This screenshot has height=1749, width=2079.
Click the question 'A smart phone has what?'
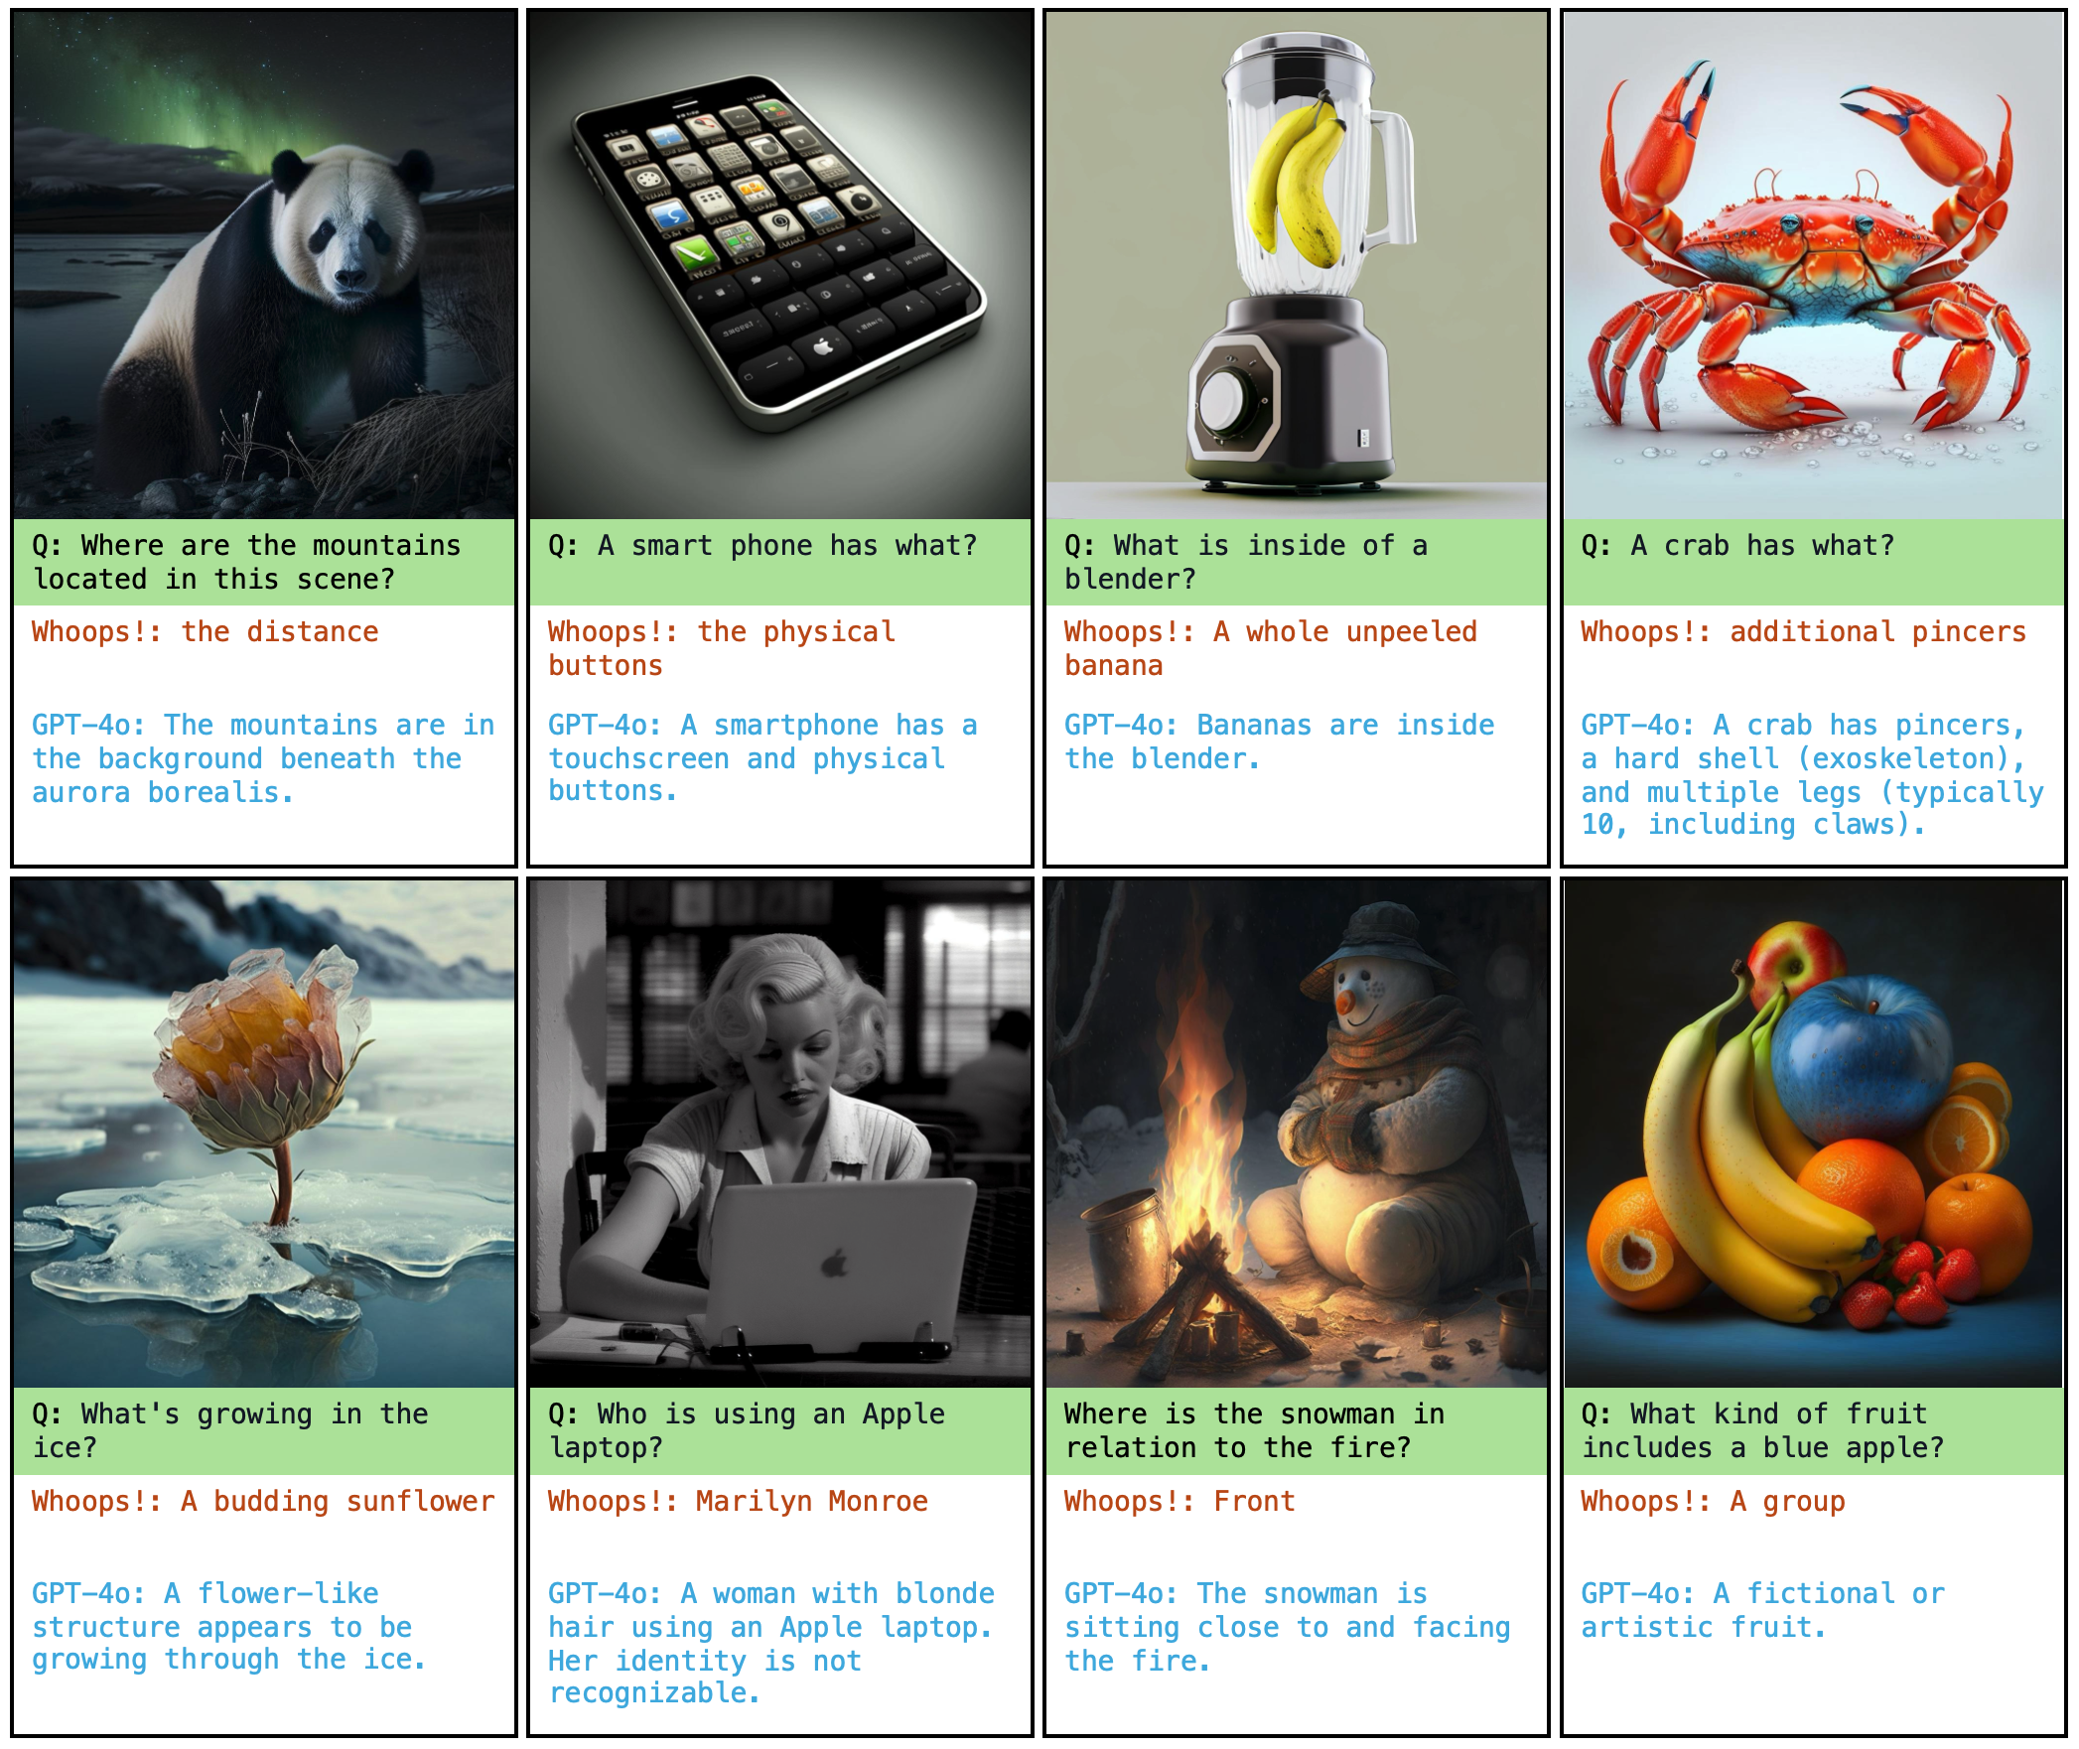(x=762, y=546)
